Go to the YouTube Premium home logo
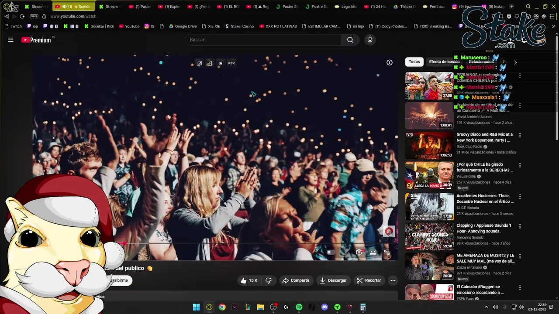The height and width of the screenshot is (314, 559). [37, 40]
